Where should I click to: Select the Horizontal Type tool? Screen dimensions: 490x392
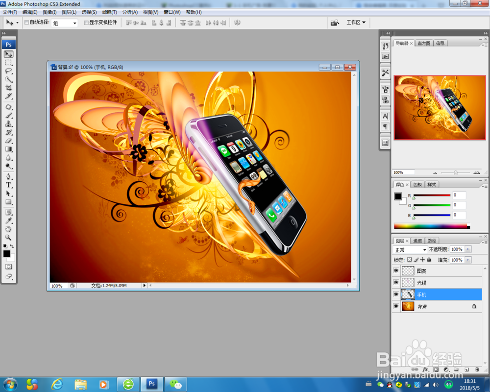pos(8,185)
